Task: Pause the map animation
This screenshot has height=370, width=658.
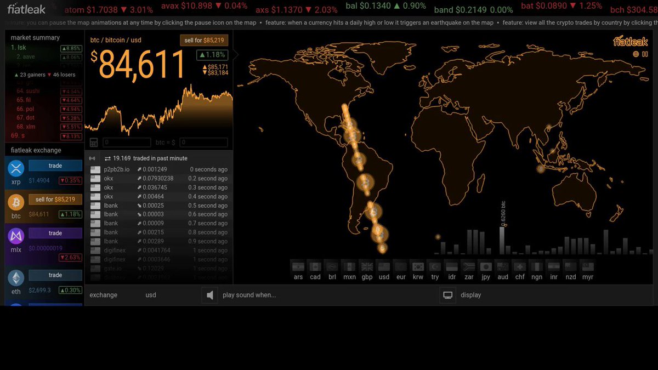Action: 645,54
